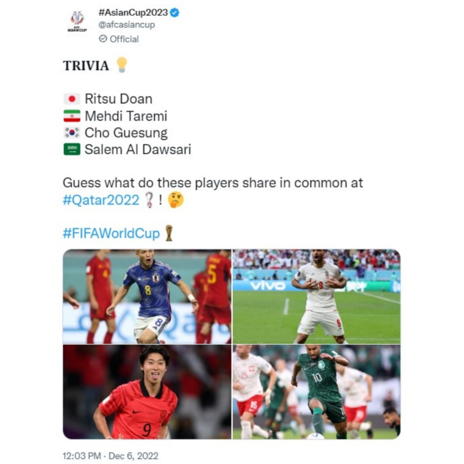Open the Ritsu Doan photo in Japan kit
This screenshot has width=464, height=464.
pyautogui.click(x=147, y=297)
